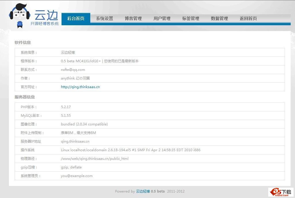The image size is (295, 198).
Task: Click the 云边 mascot logo icon
Action: pos(20,16)
